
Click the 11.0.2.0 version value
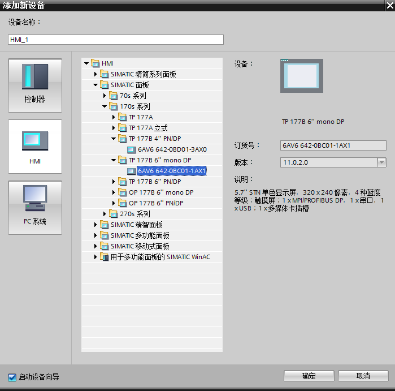tap(296, 162)
